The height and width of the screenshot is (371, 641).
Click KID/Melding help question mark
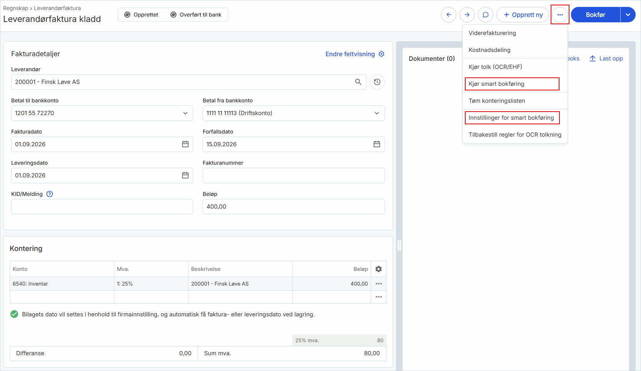50,194
